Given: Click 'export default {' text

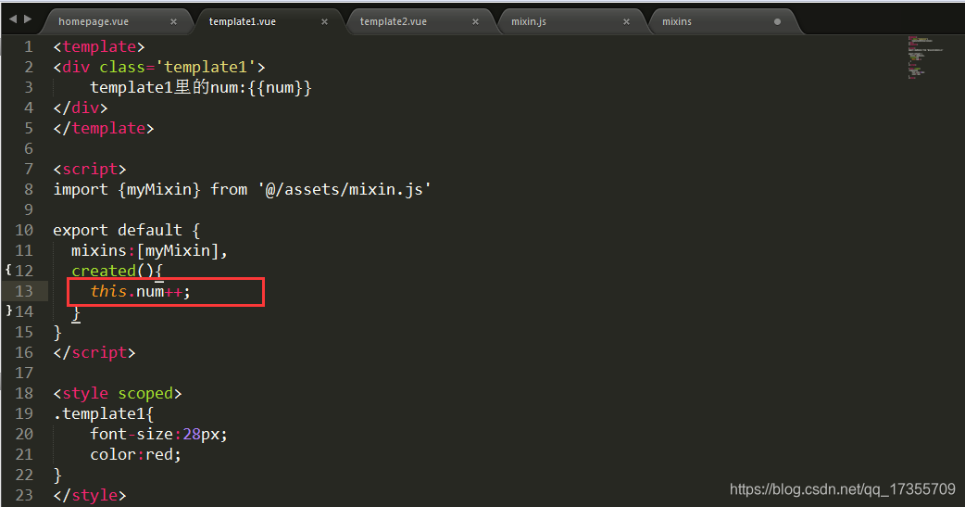Looking at the screenshot, I should [127, 230].
